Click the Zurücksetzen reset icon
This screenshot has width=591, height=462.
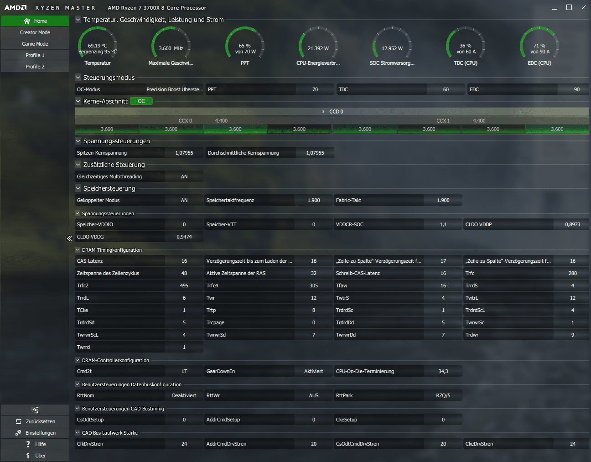pyautogui.click(x=19, y=421)
